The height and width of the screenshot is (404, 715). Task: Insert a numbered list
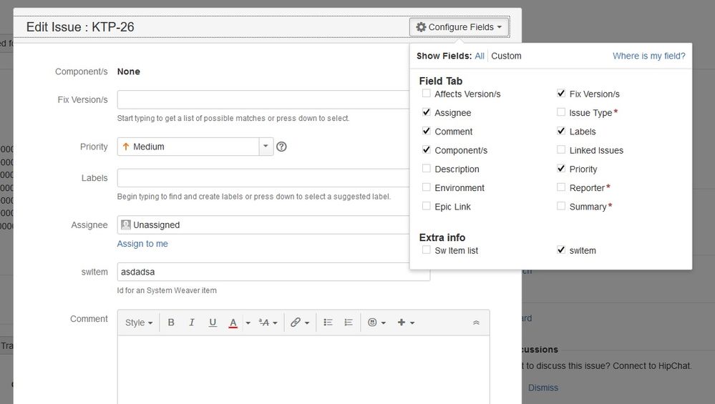pos(349,322)
